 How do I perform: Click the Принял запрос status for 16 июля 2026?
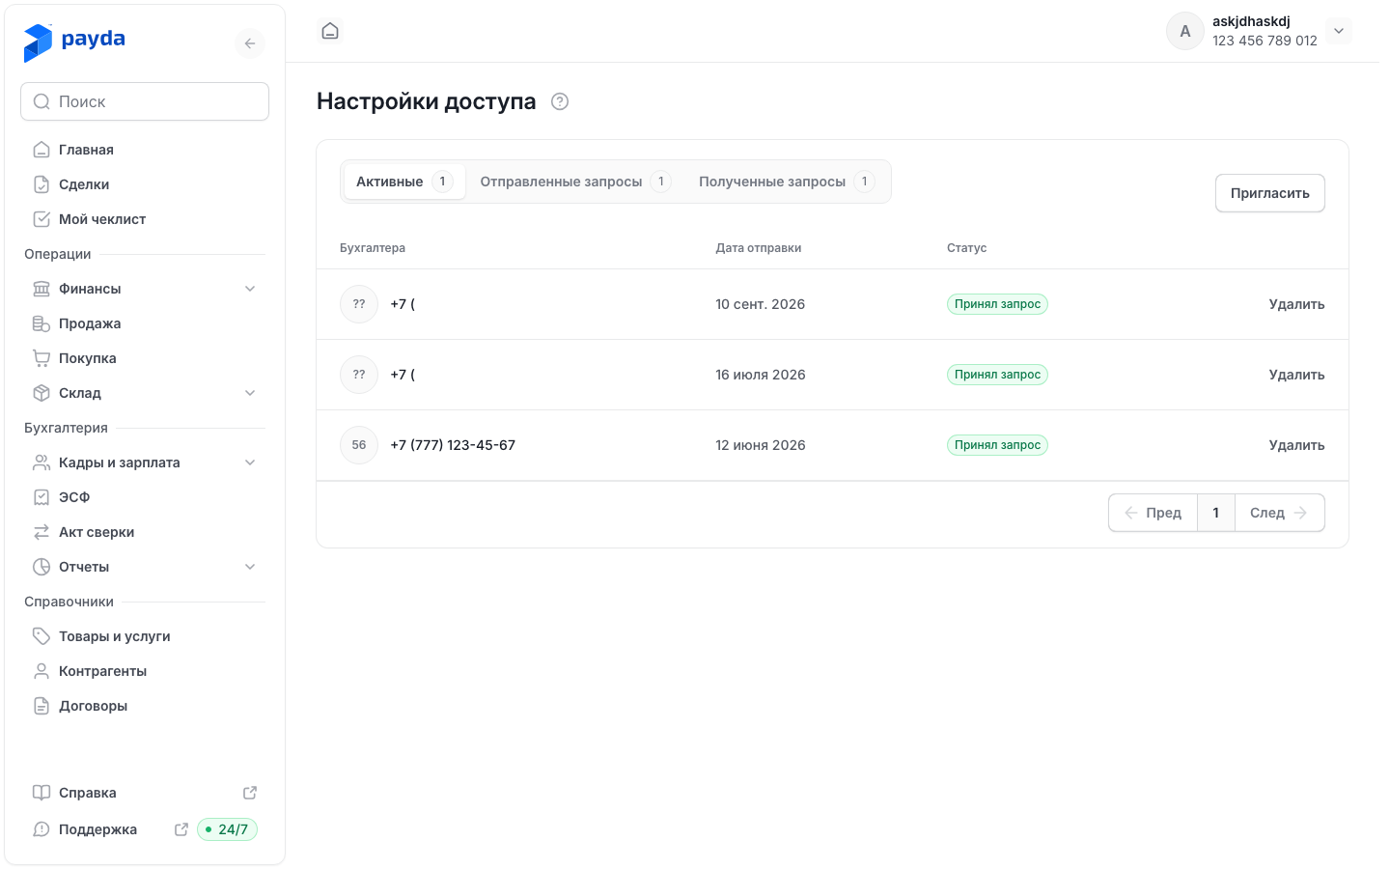pos(997,375)
